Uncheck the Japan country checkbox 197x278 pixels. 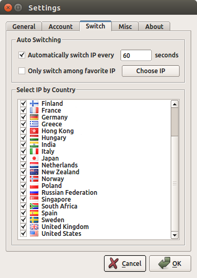pos(24,158)
